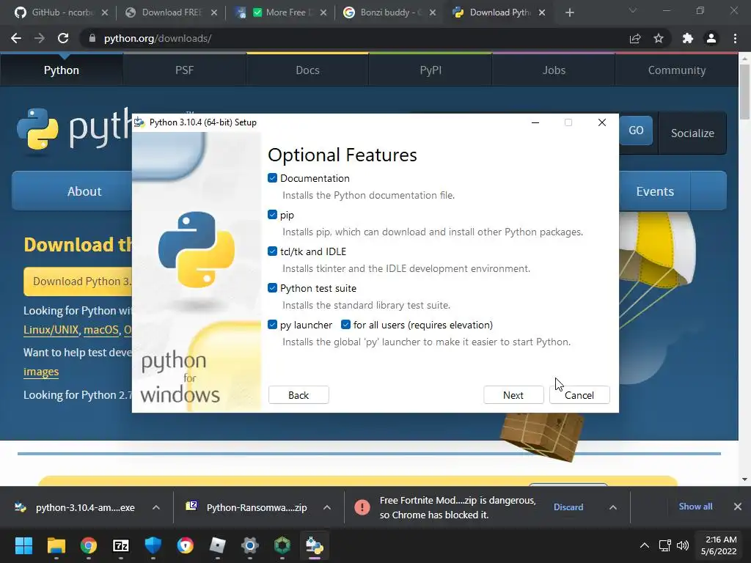Image resolution: width=751 pixels, height=563 pixels.
Task: Close the Python Setup dialog
Action: point(602,122)
